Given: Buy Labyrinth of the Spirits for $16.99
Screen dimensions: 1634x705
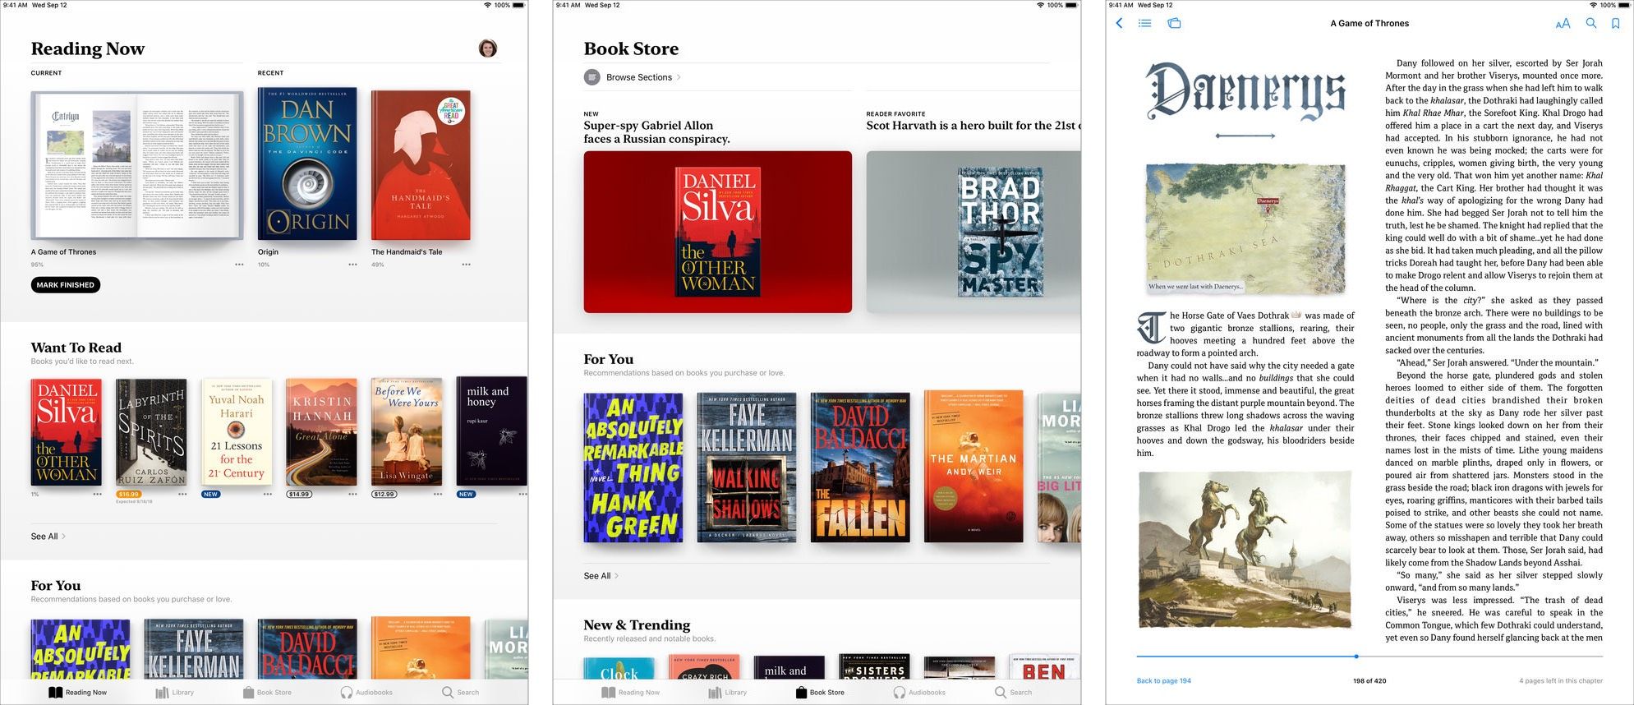Looking at the screenshot, I should coord(129,495).
